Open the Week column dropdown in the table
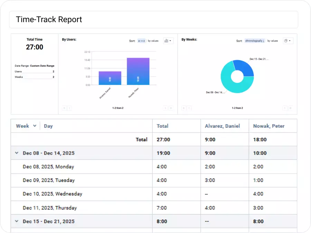This screenshot has height=233, width=311. pyautogui.click(x=34, y=126)
